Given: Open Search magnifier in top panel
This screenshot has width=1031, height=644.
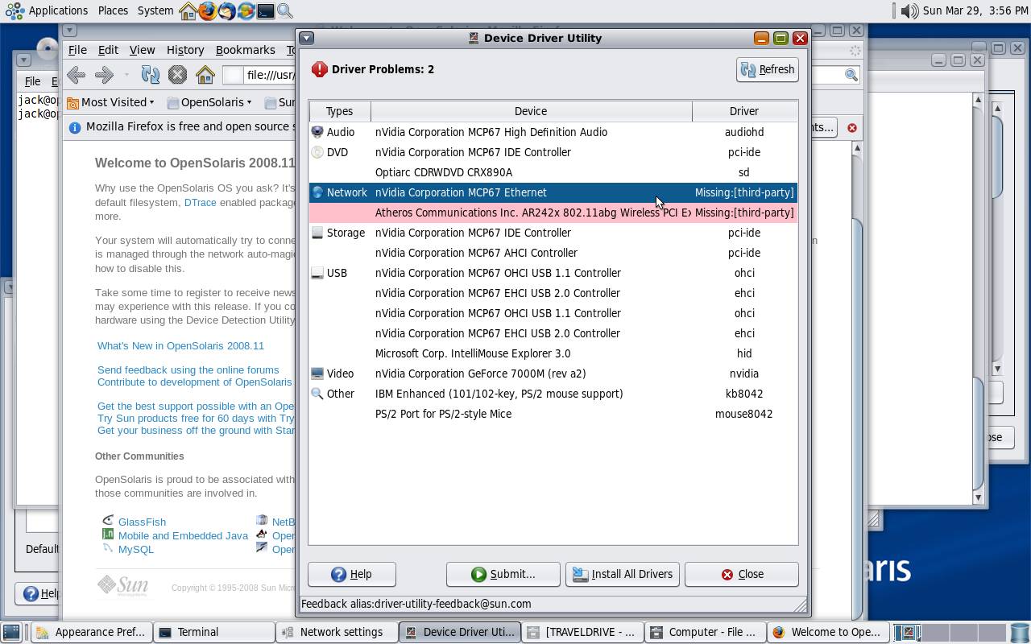Looking at the screenshot, I should [285, 10].
